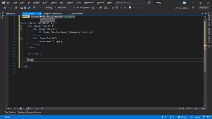This screenshot has height=119, width=212.
Task: Click the comment-out selection toolbar icon
Action: tap(113, 8)
